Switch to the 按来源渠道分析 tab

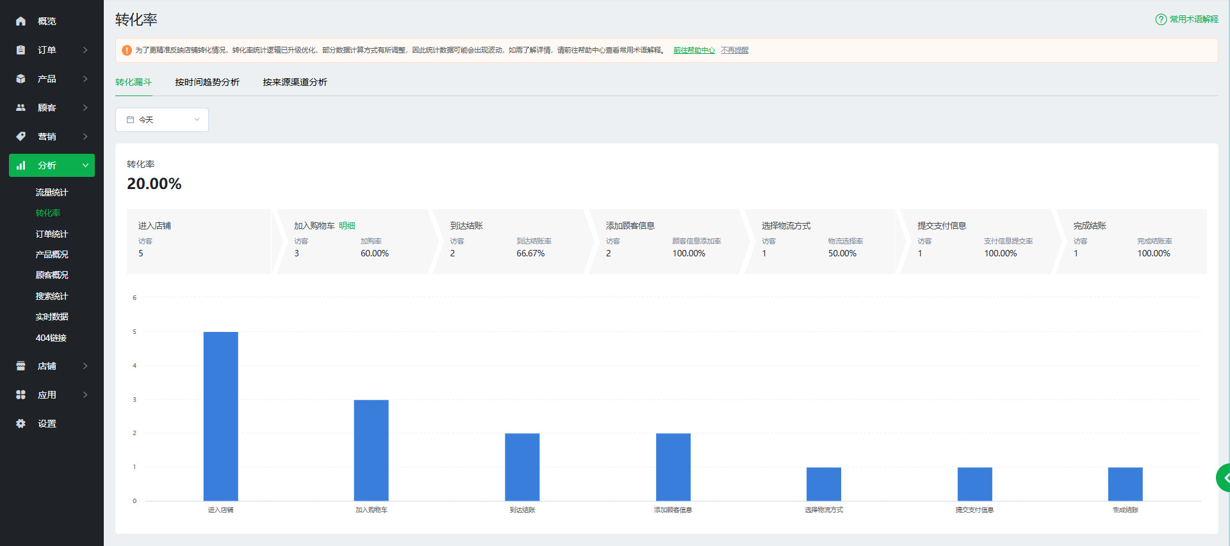(x=295, y=82)
